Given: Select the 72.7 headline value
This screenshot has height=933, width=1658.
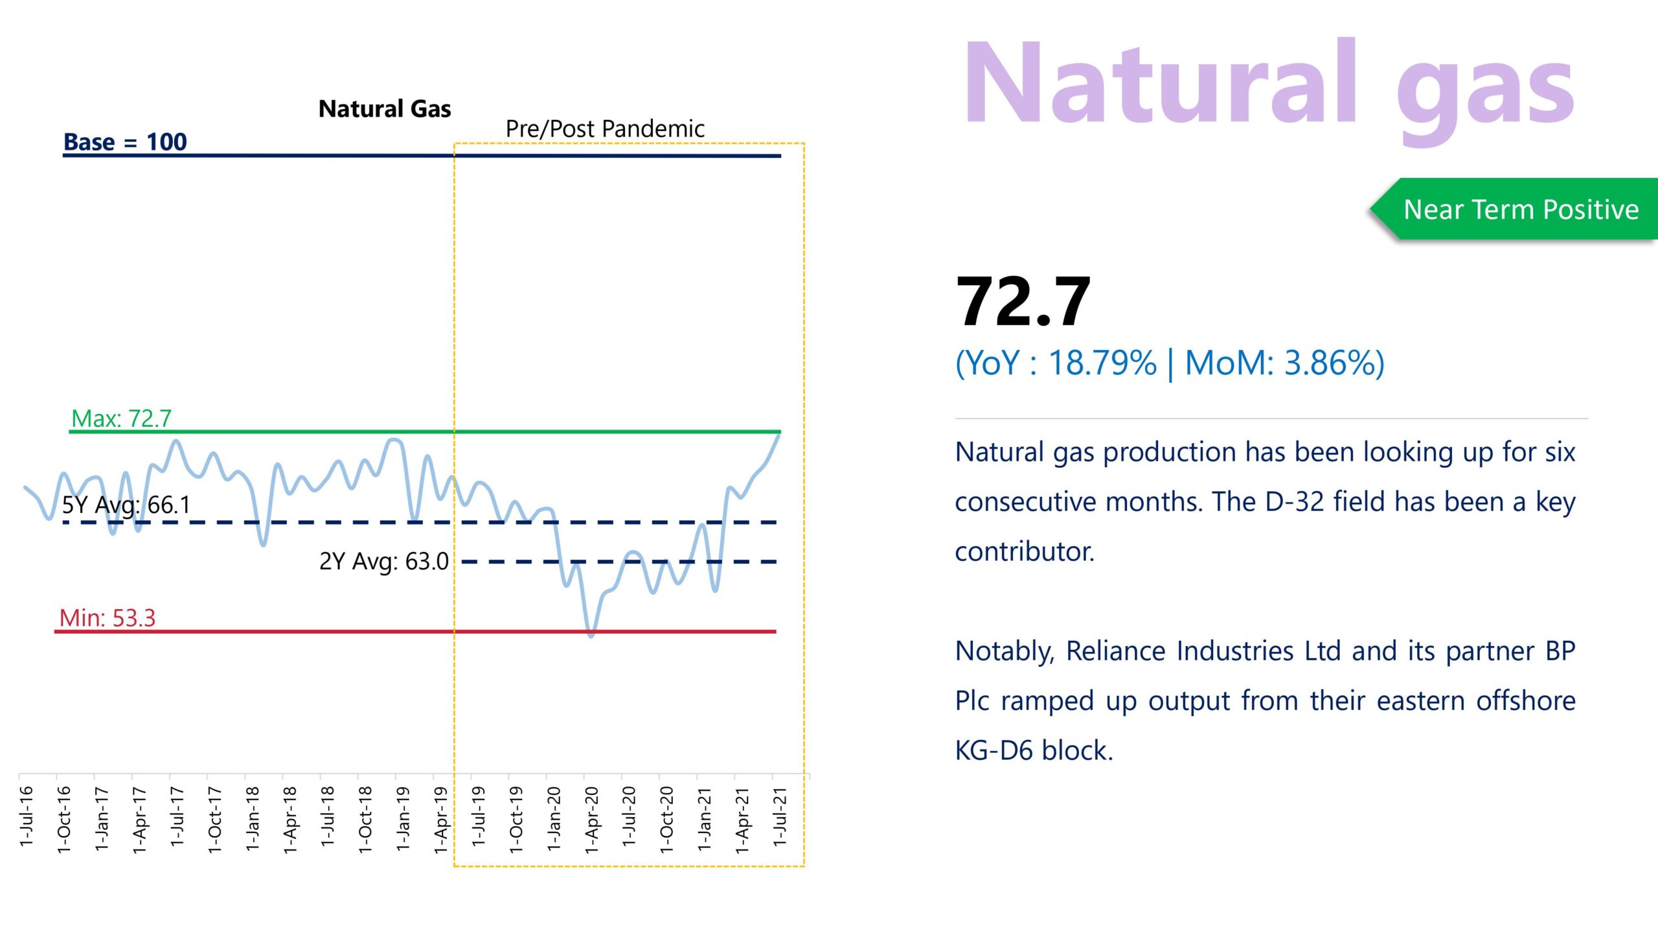Looking at the screenshot, I should (x=1023, y=302).
